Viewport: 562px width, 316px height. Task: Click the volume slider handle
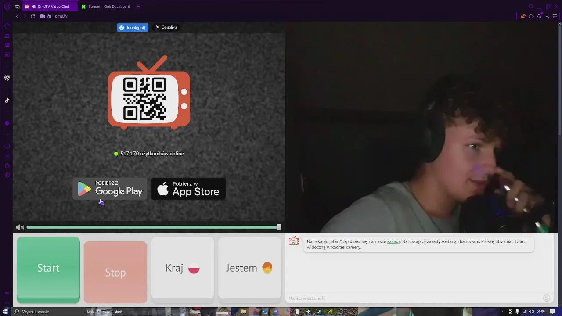(x=279, y=227)
